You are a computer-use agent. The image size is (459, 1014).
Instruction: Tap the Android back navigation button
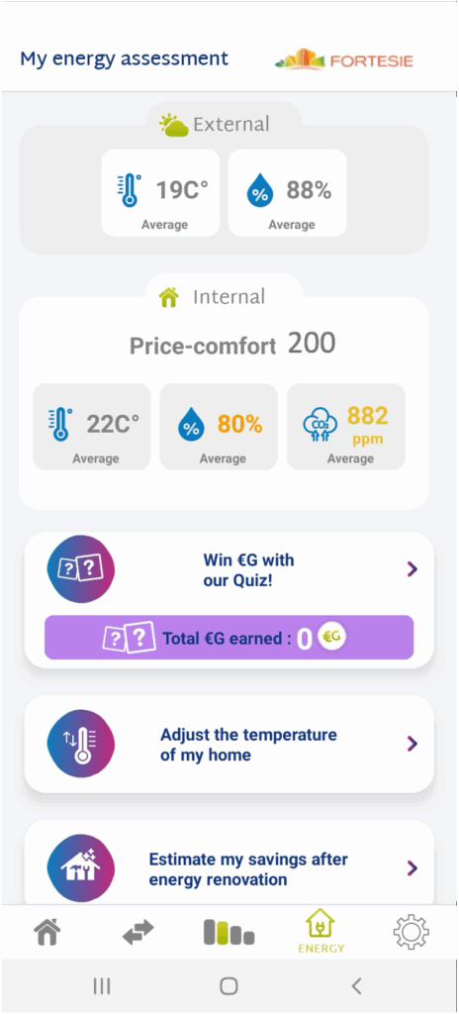coord(355,985)
